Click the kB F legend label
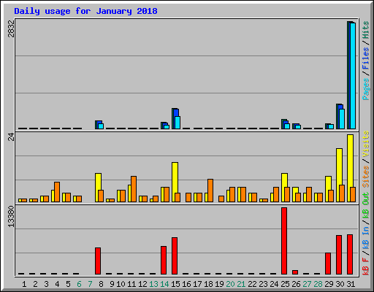374x292 pixels. tap(365, 266)
